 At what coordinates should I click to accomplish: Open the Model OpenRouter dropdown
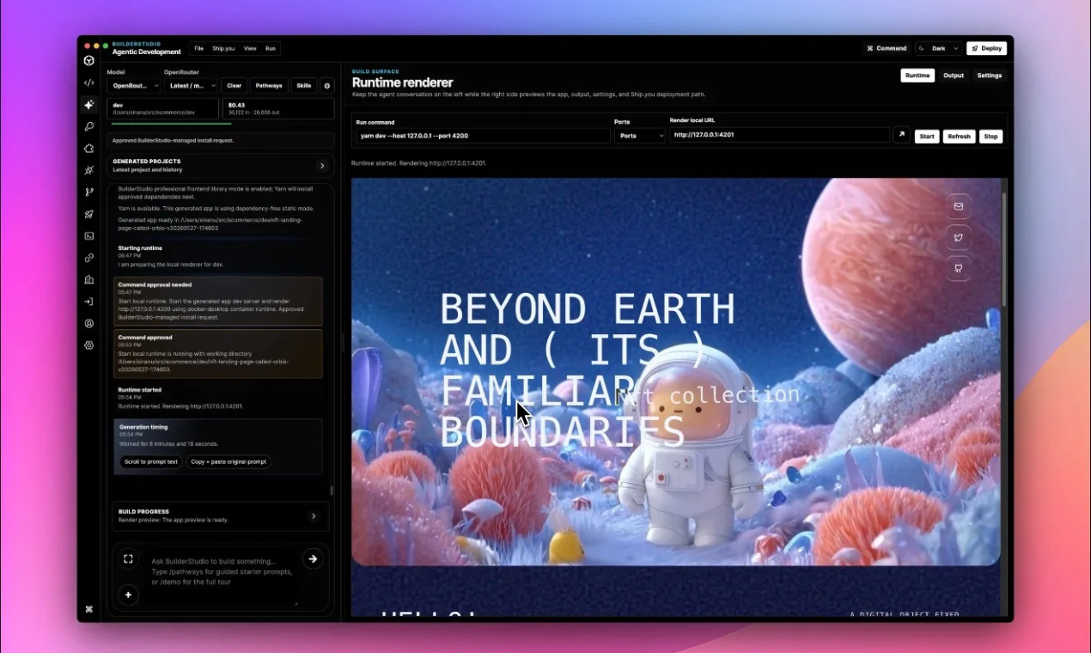coord(133,86)
